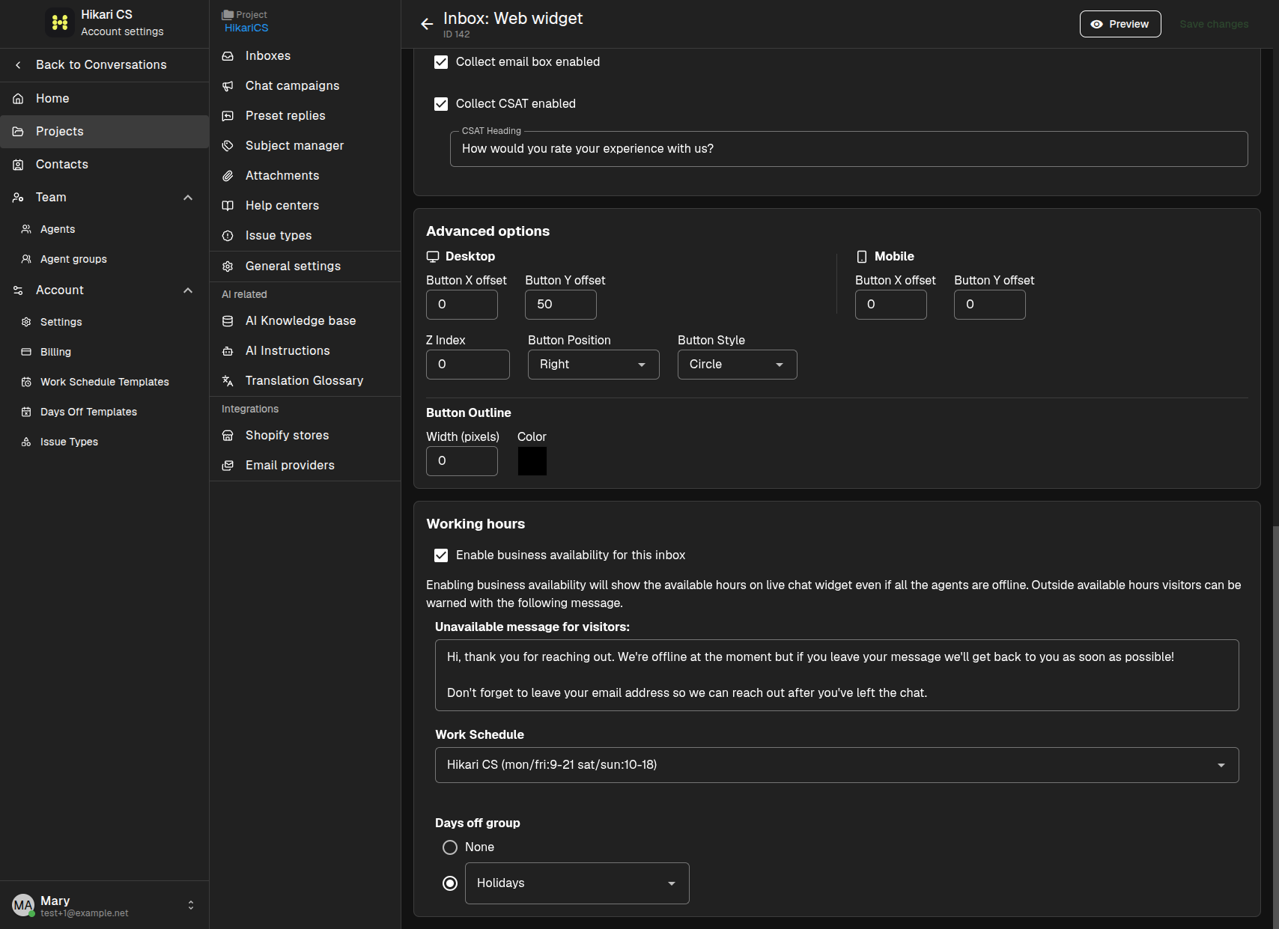Click the Hikari CS logo icon

[60, 22]
